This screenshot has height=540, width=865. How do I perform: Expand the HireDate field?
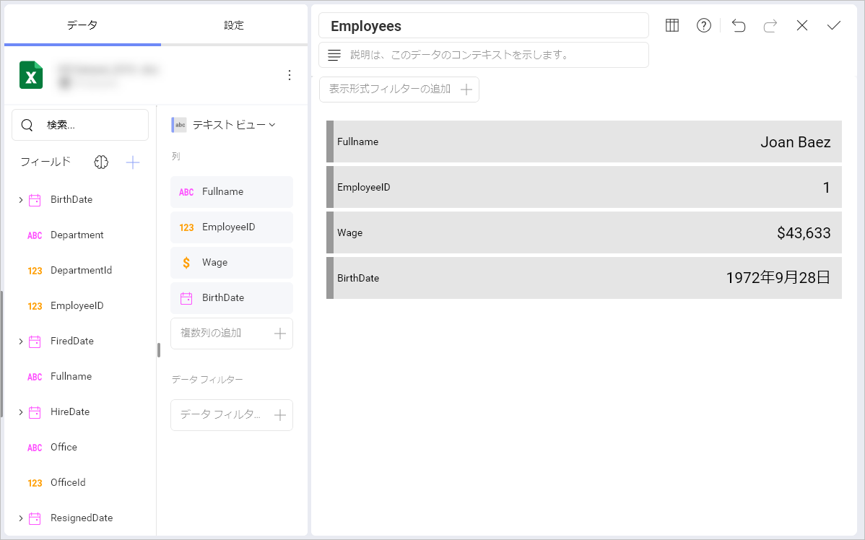20,412
